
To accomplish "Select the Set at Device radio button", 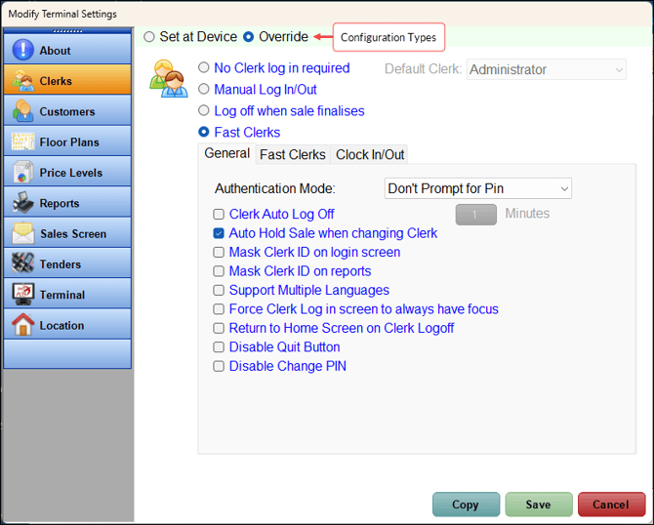I will (x=149, y=37).
